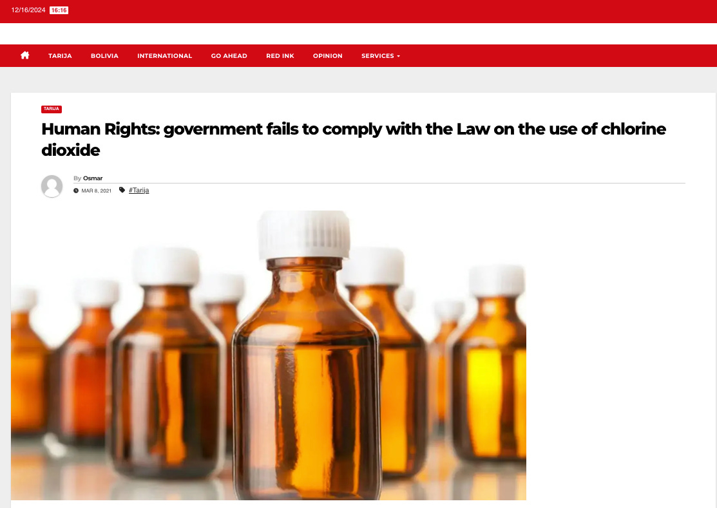Open author Osmar's profile link
This screenshot has height=508, width=717.
[93, 178]
